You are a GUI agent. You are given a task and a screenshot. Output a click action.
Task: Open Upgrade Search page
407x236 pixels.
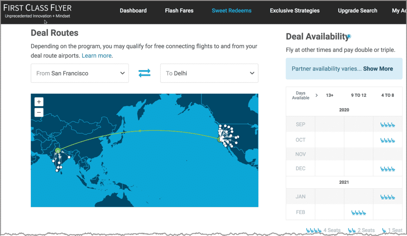pyautogui.click(x=357, y=10)
